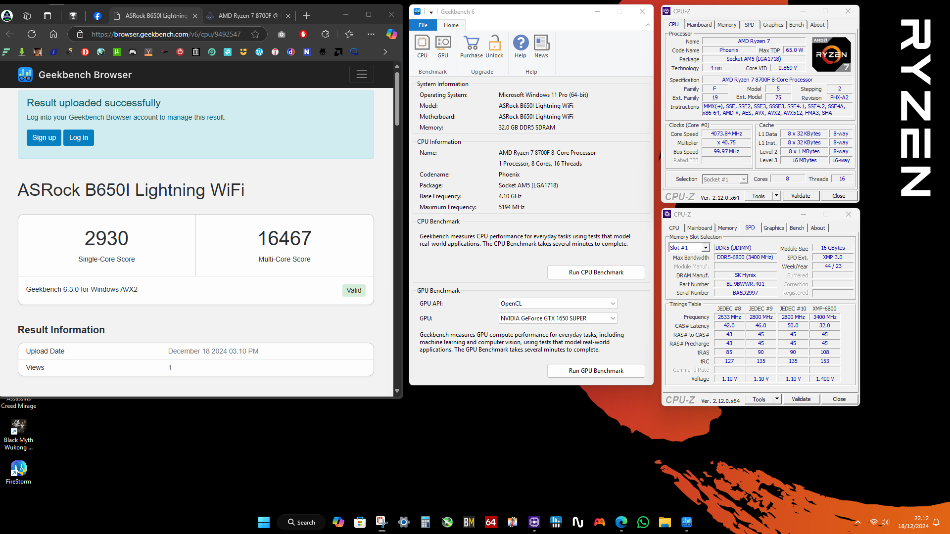Open the Purchase cart icon in Geekbench 6
The image size is (950, 534).
click(472, 46)
